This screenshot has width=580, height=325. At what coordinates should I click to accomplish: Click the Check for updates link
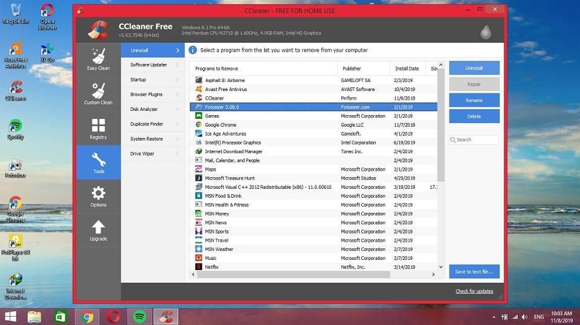(474, 291)
